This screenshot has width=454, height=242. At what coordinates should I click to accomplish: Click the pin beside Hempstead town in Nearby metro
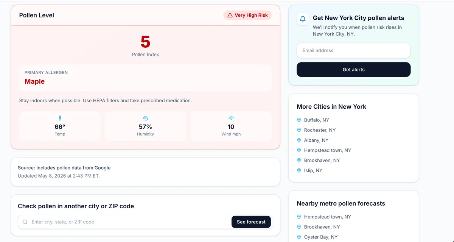(x=299, y=217)
